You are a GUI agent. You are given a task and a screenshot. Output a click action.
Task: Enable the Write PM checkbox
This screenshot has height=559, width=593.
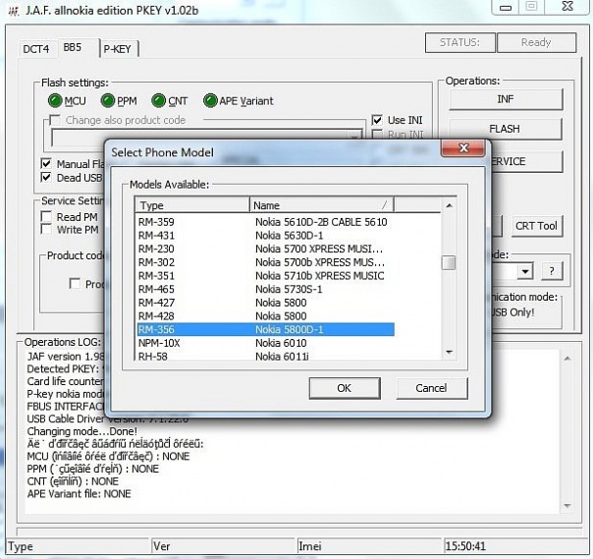pyautogui.click(x=46, y=229)
